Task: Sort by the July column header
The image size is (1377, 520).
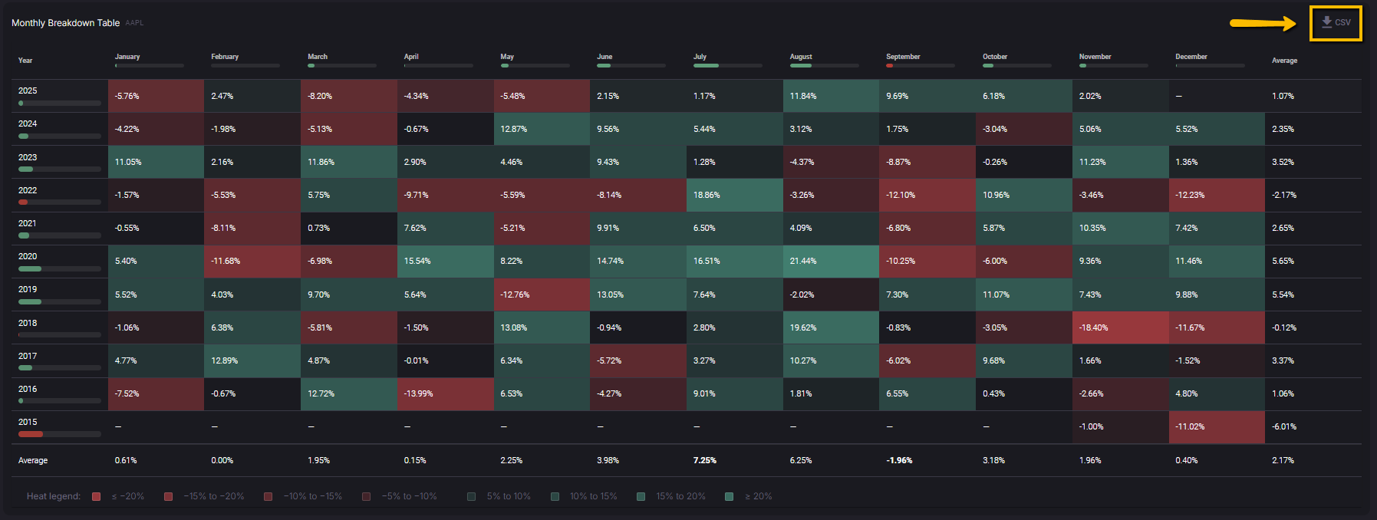Action: tap(700, 57)
